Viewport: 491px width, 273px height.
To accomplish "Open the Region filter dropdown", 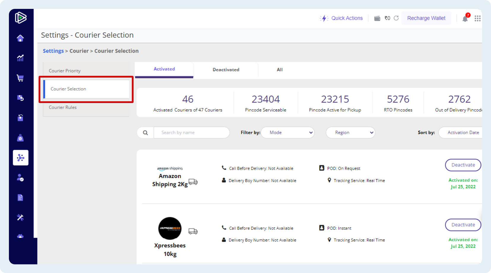I will [x=351, y=133].
